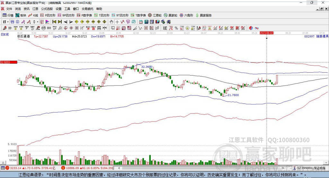This screenshot has height=178, width=329.
Task: Click the 日K线 period label
Action: click(x=5, y=34)
